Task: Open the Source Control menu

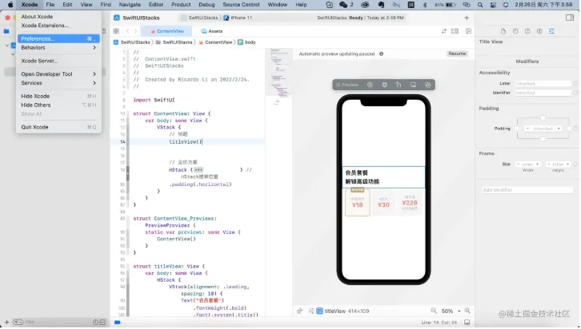Action: (241, 5)
